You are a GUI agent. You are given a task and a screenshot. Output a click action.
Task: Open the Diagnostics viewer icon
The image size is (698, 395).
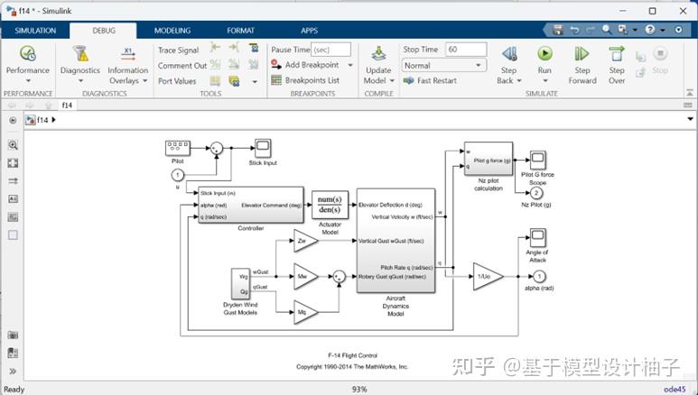[80, 53]
